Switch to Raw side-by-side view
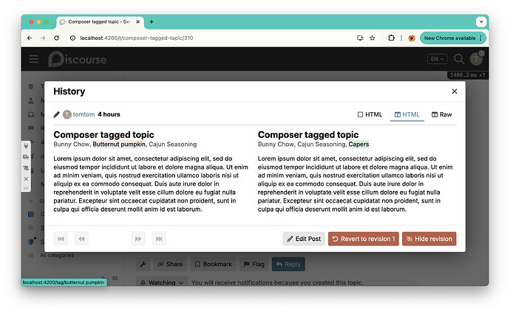The image size is (510, 314). pos(442,114)
